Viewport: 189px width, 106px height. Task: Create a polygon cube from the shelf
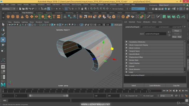(13, 16)
